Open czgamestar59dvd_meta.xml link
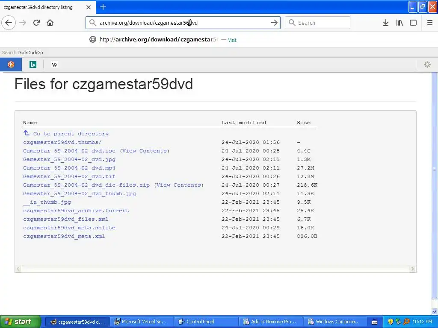The image size is (438, 328). pyautogui.click(x=64, y=236)
